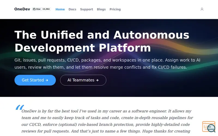Click the GitHub Star badge
The width and height of the screenshot is (218, 136).
(37, 9)
